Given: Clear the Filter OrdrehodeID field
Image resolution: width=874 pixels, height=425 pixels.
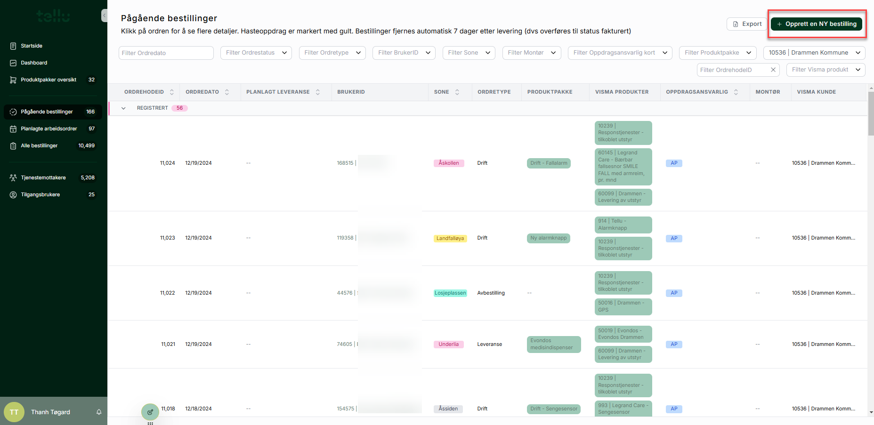Looking at the screenshot, I should pyautogui.click(x=773, y=70).
